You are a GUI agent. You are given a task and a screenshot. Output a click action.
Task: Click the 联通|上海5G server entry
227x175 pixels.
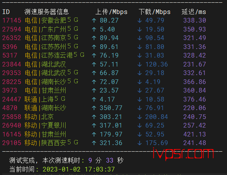coord(45,99)
